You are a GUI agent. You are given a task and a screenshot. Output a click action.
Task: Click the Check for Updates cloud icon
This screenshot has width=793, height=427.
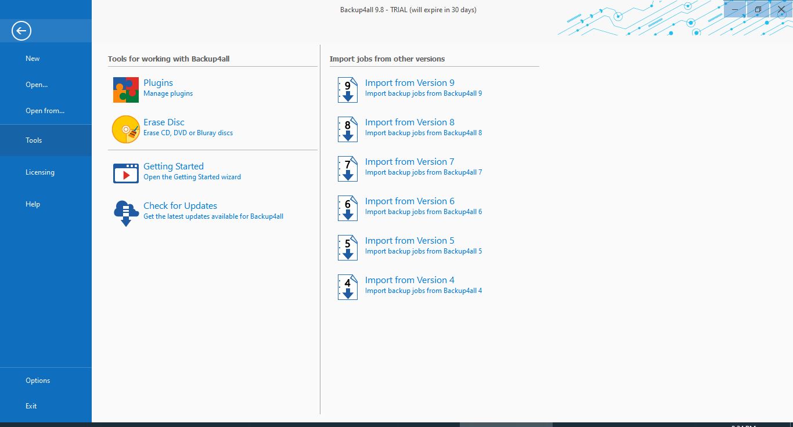tap(126, 213)
